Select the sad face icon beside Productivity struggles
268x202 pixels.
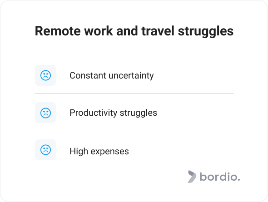point(45,113)
